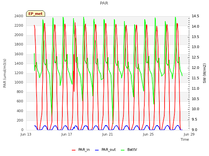
Task: Click the 'Jun 13' x-axis tick label
Action: click(x=26, y=134)
